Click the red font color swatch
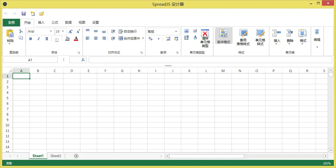Image resolution: width=336 pixels, height=168 pixels. 76,40
